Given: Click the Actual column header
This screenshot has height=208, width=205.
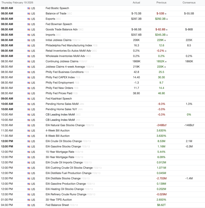Looking at the screenshot, I should [x=136, y=3].
